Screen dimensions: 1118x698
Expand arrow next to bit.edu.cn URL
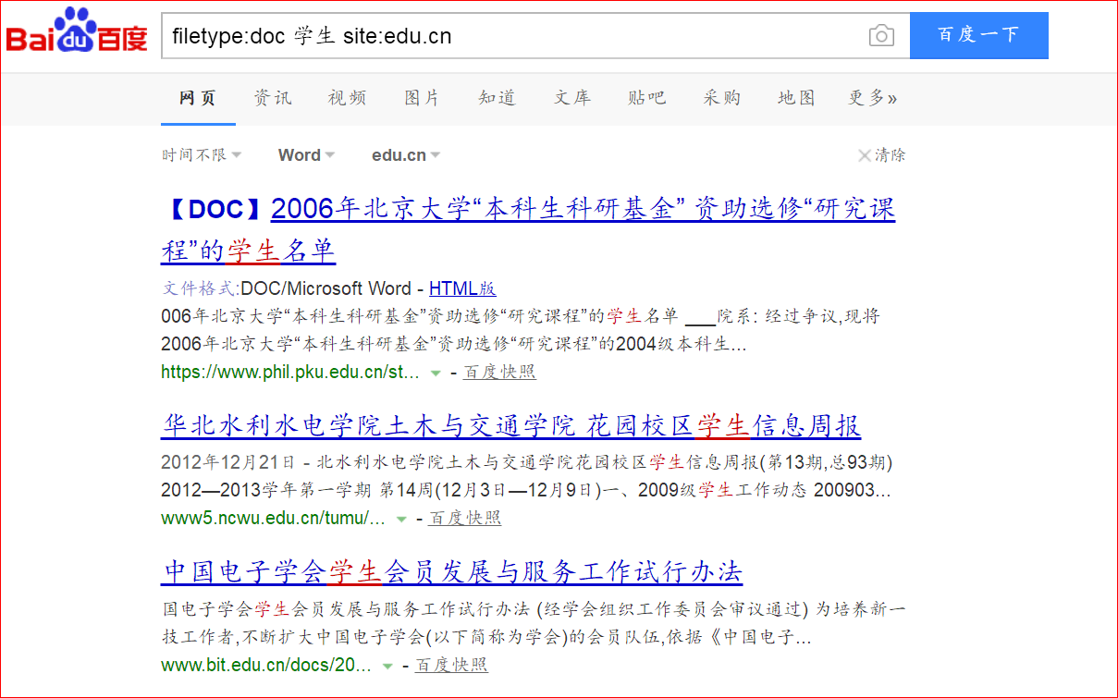click(388, 667)
